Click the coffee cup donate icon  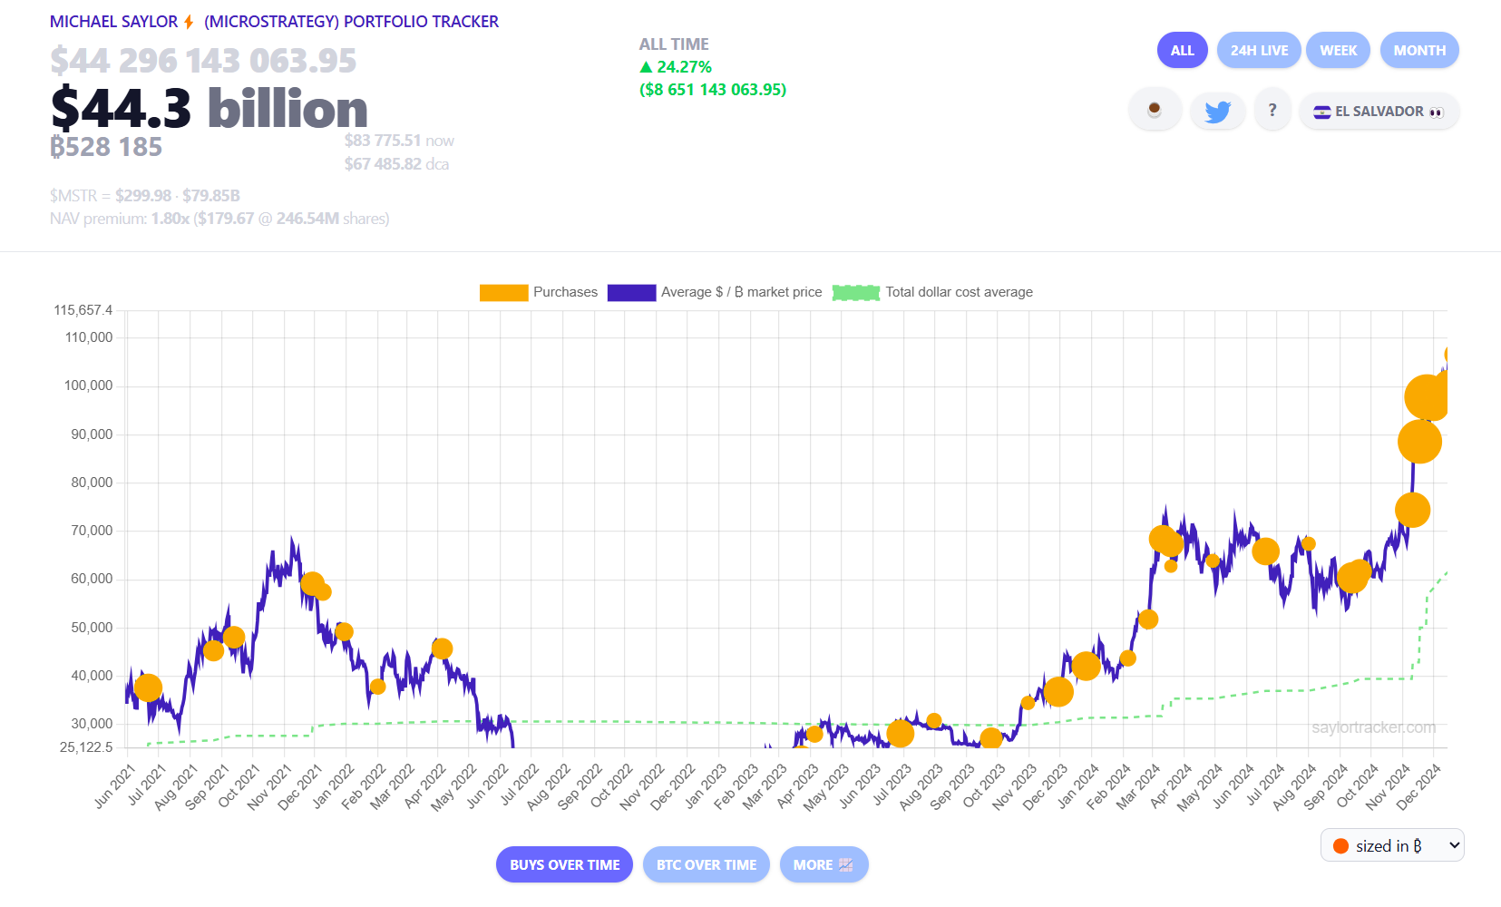(x=1155, y=111)
